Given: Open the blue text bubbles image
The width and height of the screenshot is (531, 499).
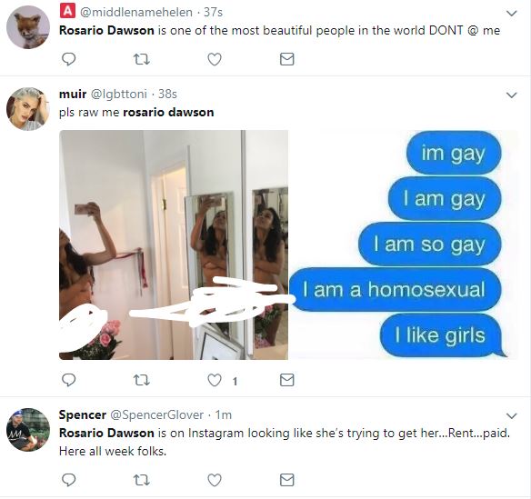Looking at the screenshot, I should click(x=404, y=245).
